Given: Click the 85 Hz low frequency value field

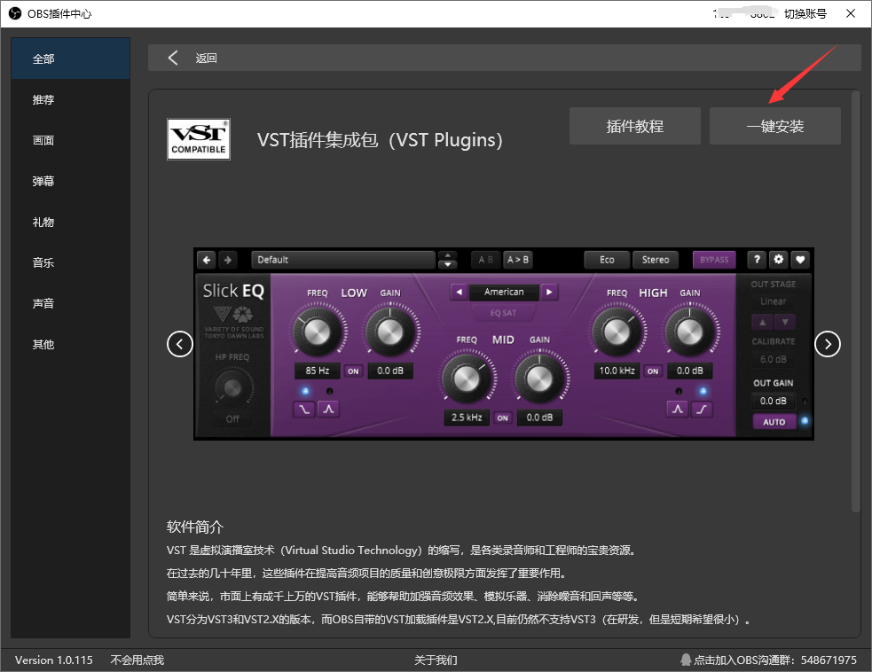Looking at the screenshot, I should coord(317,371).
